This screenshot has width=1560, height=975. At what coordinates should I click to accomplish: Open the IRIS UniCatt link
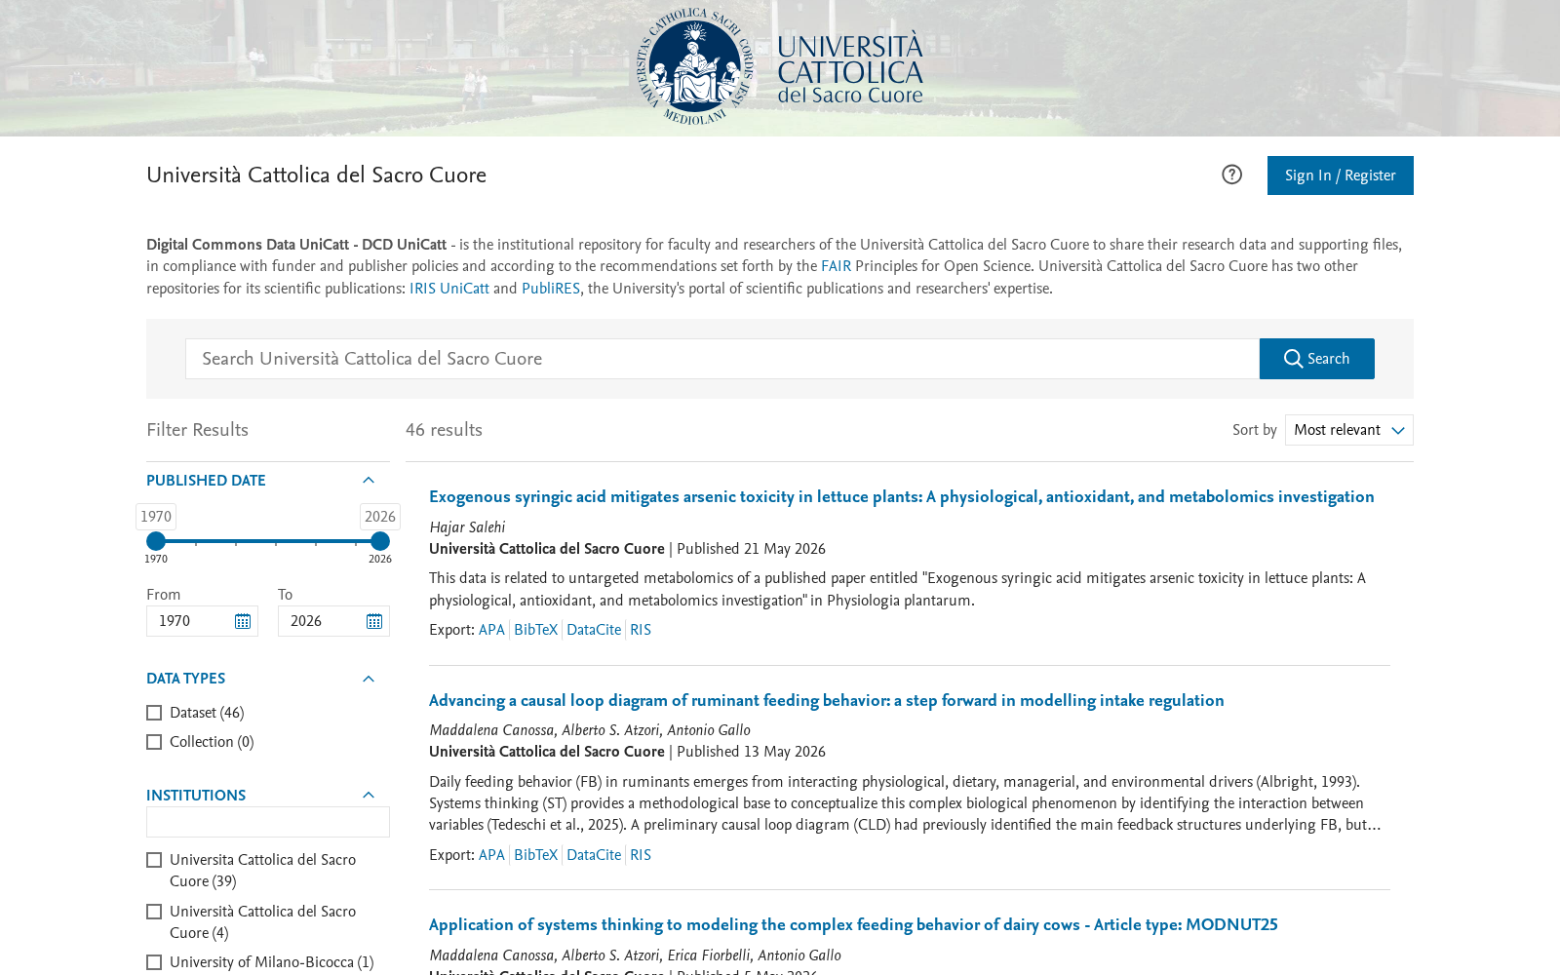[x=448, y=289]
